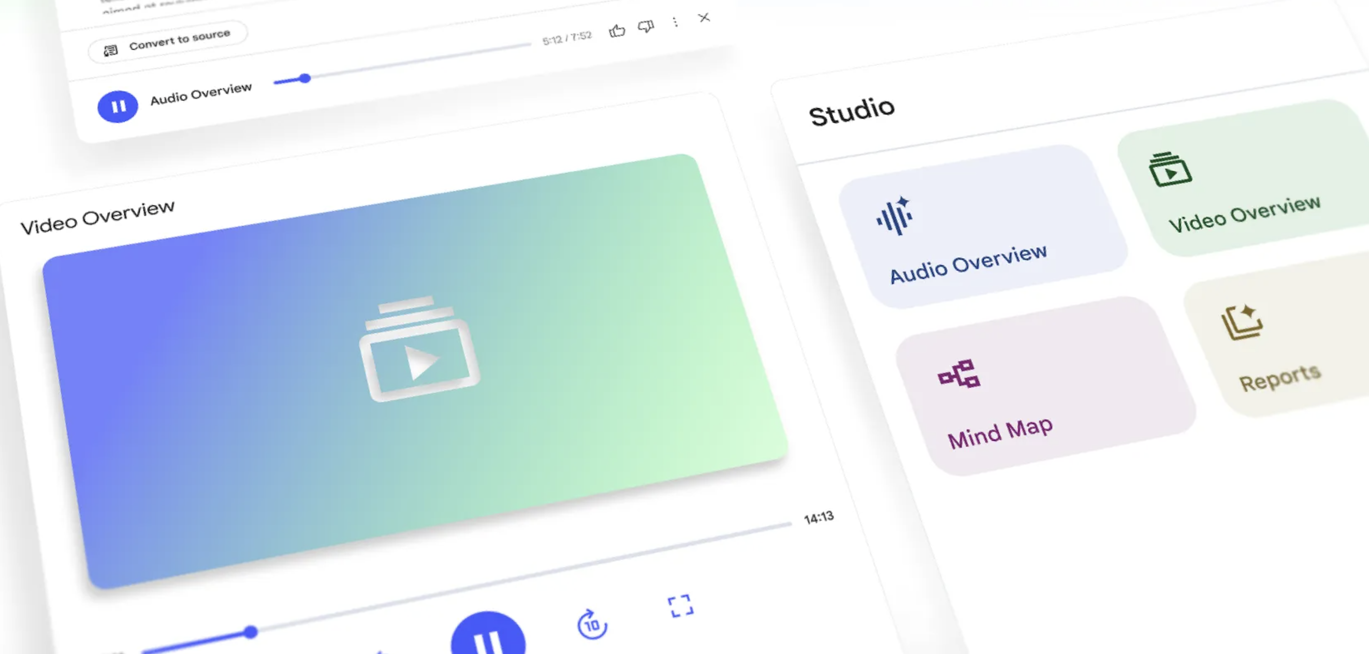
Task: Click the audio waveform sparkle icon
Action: coord(895,216)
